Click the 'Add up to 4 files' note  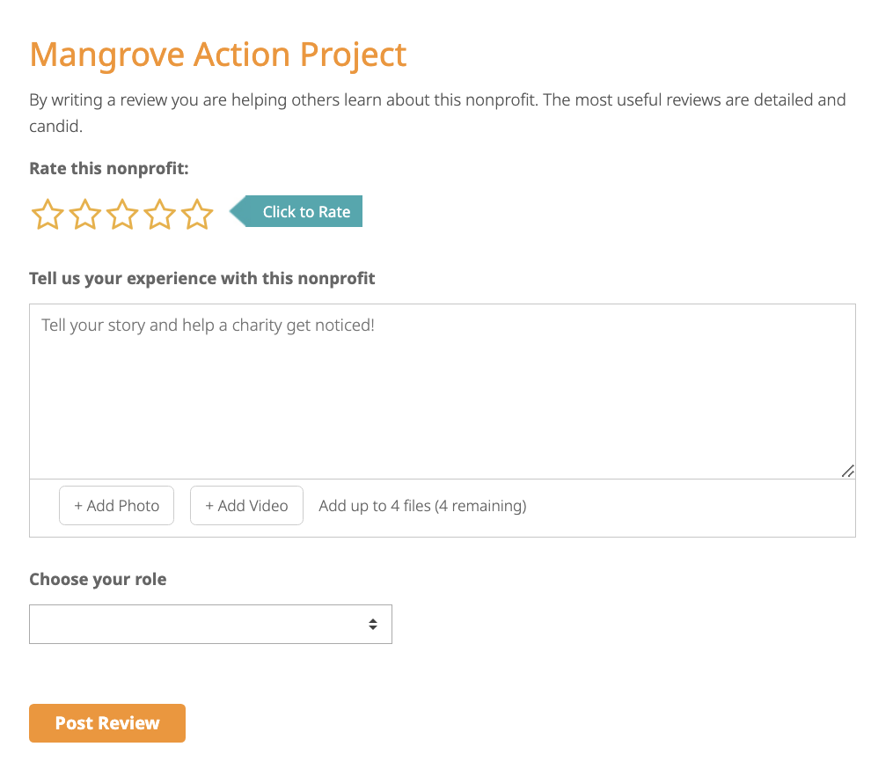tap(422, 506)
